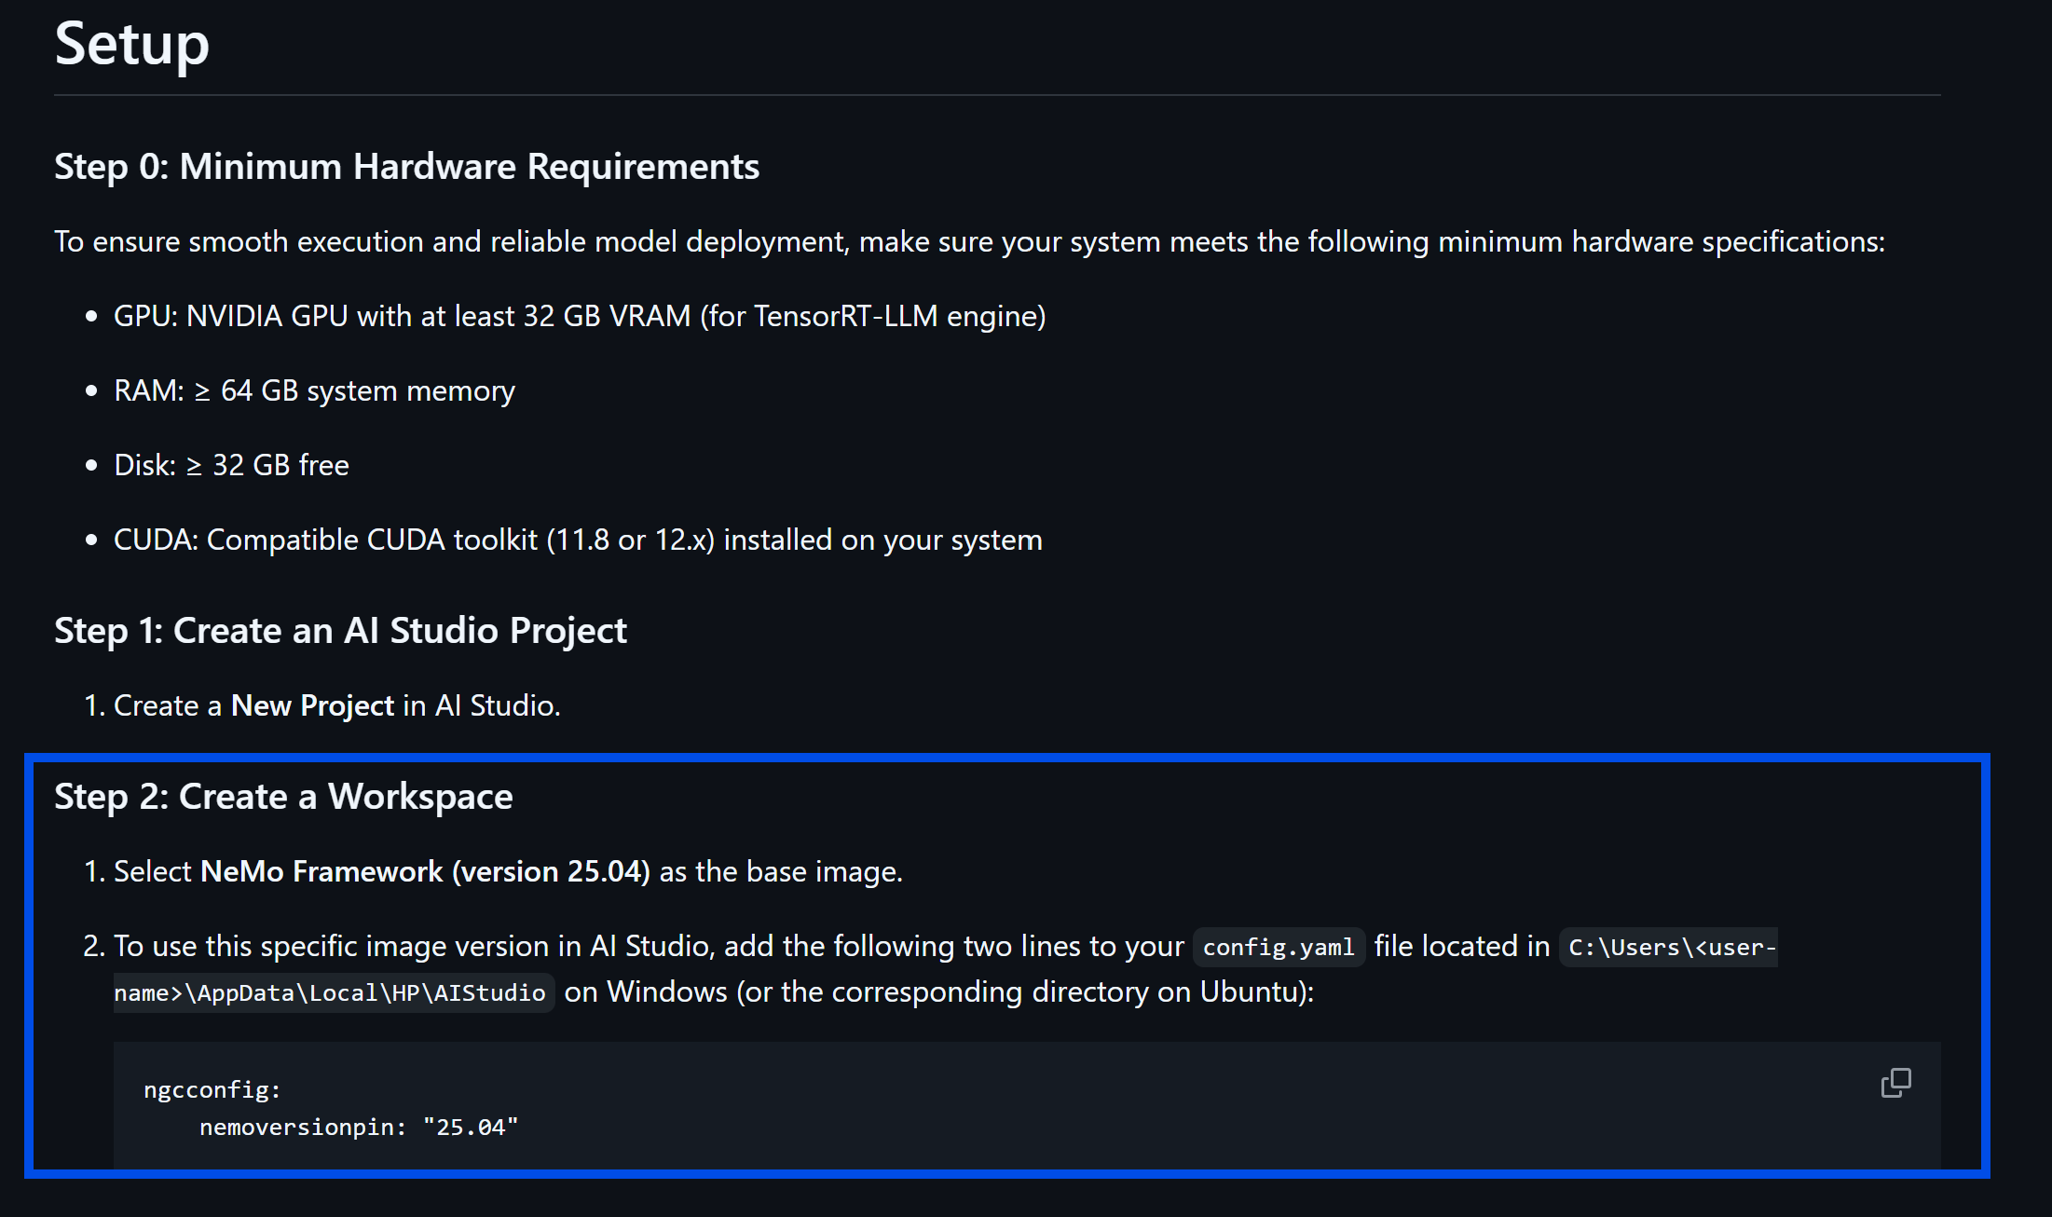Click the Step 1 Create an AI Studio Project heading
2052x1217 pixels.
coord(340,631)
